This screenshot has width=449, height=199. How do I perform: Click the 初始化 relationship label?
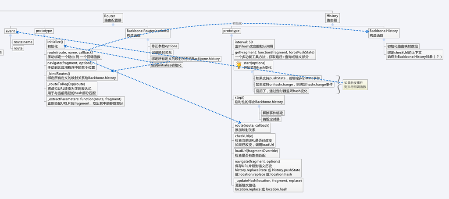[x=237, y=23]
